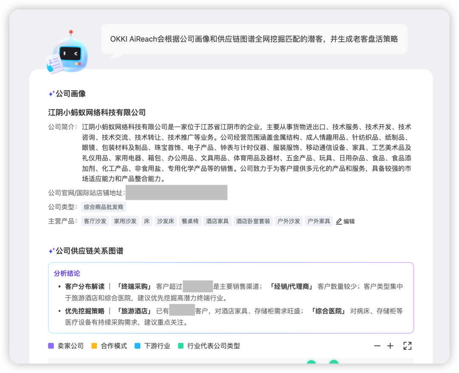This screenshot has width=459, height=373.
Task: Select the 客厅沙发 product tag
Action: (95, 221)
